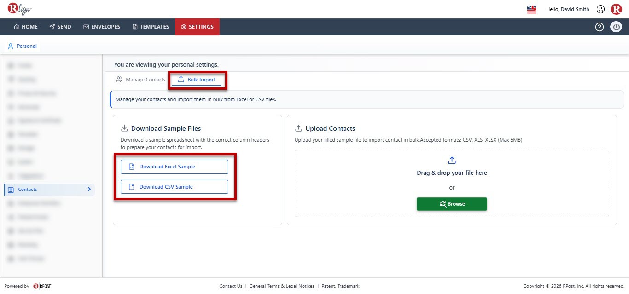Click the SEND paper plane icon
This screenshot has width=629, height=294.
(x=52, y=27)
